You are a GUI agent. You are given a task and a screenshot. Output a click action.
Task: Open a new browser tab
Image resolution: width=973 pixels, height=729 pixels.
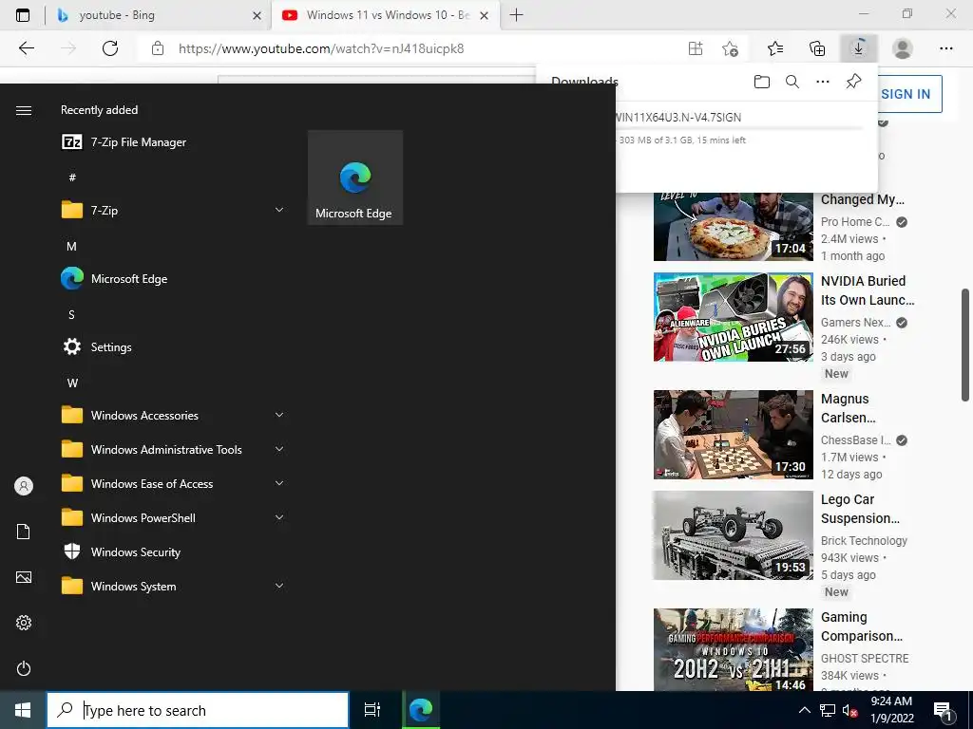[516, 15]
